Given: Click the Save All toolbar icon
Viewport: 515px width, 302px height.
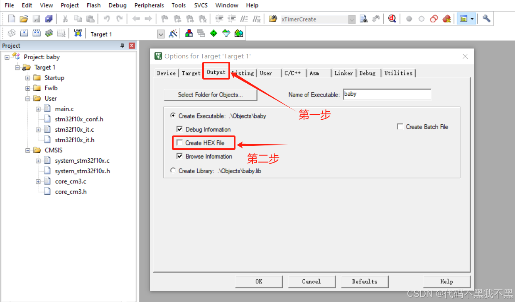Looking at the screenshot, I should (x=49, y=19).
